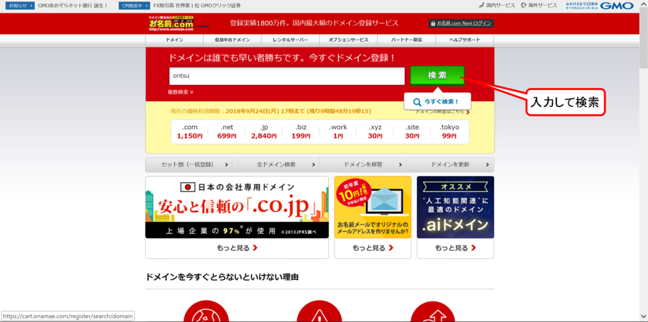Click the 海外サービス globe icon
Viewport: 648px width, 322px height.
pyautogui.click(x=523, y=5)
